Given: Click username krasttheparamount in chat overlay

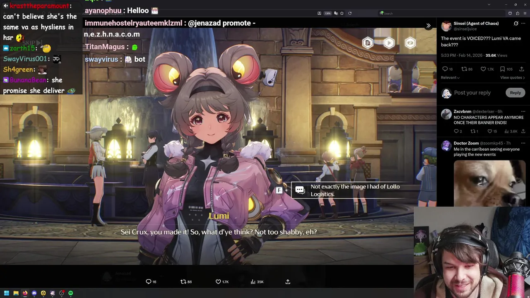Looking at the screenshot, I should [39, 6].
